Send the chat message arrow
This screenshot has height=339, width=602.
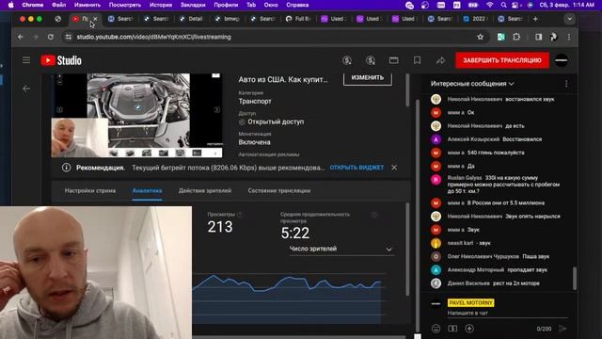tap(562, 329)
